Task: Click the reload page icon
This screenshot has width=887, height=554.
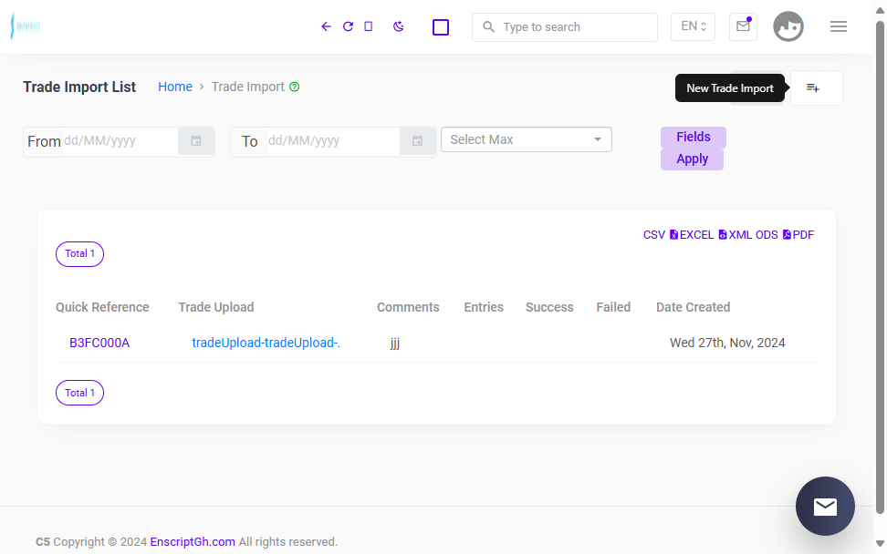Action: pyautogui.click(x=348, y=26)
